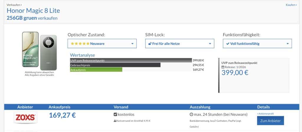
Task: Click the Wertanalyse heading
Action: click(83, 55)
